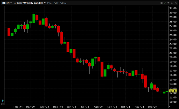Click the 30.00 price axis label
179x109 pixels.
point(173,13)
